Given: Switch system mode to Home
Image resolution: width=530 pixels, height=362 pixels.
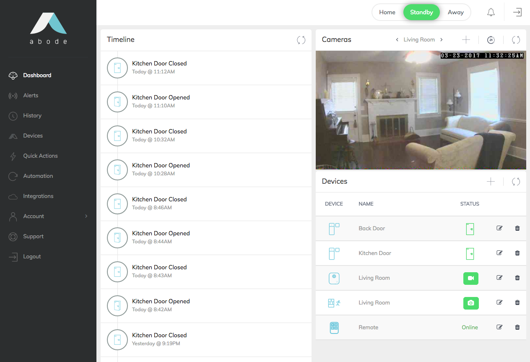Looking at the screenshot, I should [387, 13].
